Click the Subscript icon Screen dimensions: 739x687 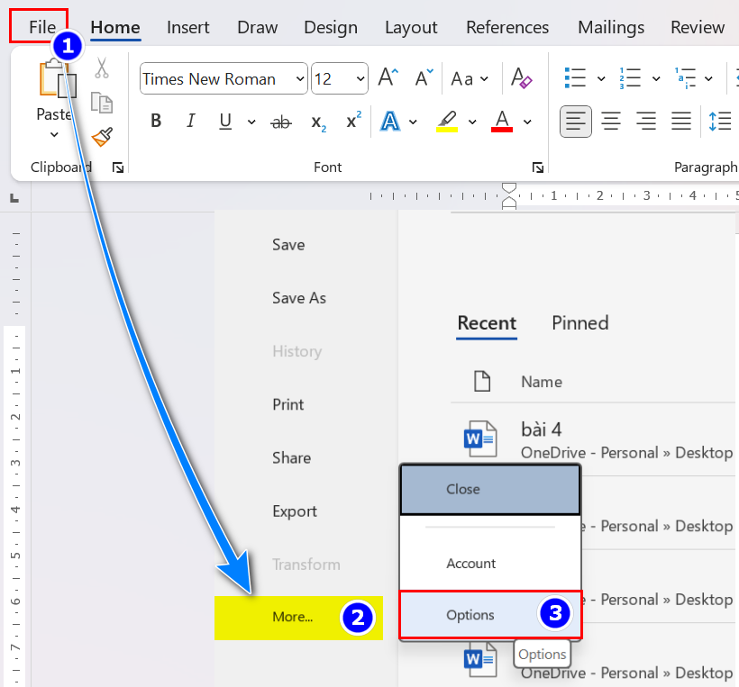pyautogui.click(x=318, y=122)
